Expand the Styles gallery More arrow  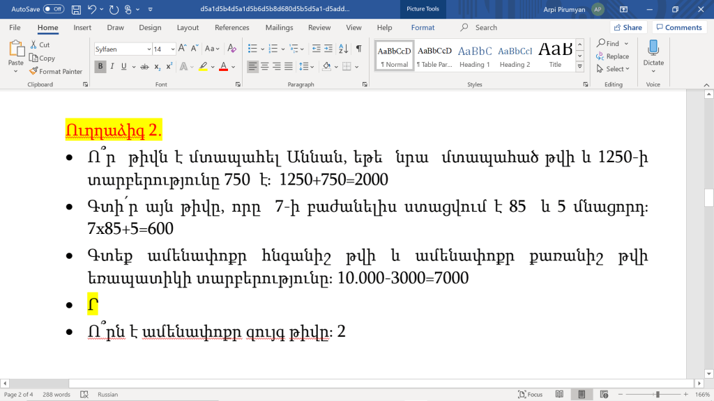coord(580,68)
